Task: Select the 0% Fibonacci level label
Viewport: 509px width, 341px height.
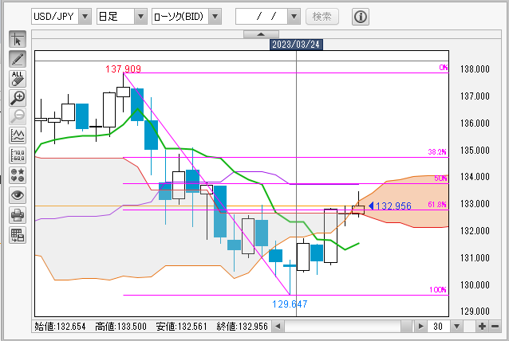Action: click(444, 68)
